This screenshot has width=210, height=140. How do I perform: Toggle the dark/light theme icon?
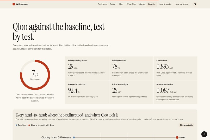[x=195, y=4]
